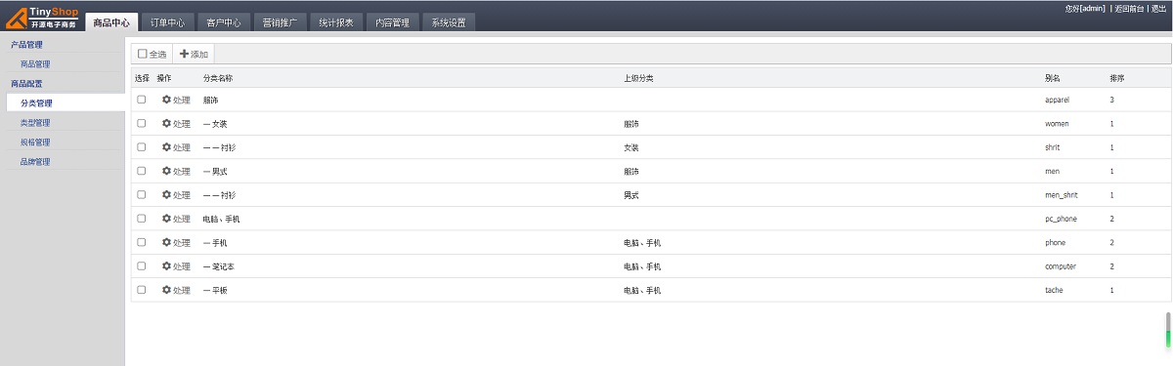
Task: Switch to 订单中心 tab
Action: [168, 22]
